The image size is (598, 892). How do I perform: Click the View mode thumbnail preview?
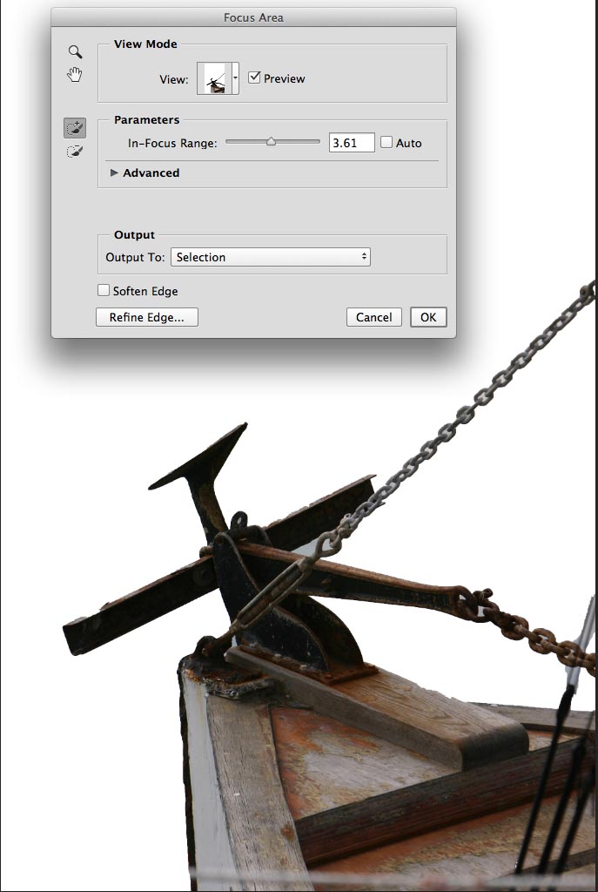pyautogui.click(x=214, y=78)
